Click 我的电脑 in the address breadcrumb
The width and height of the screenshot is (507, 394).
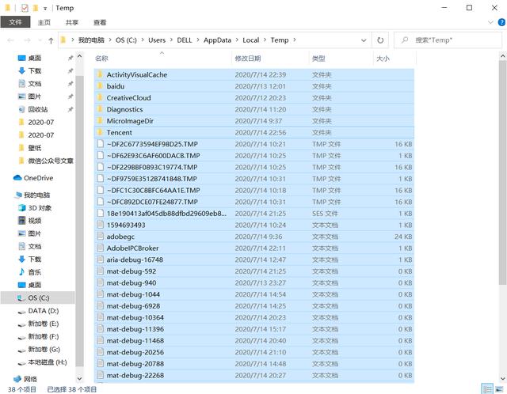tap(91, 40)
